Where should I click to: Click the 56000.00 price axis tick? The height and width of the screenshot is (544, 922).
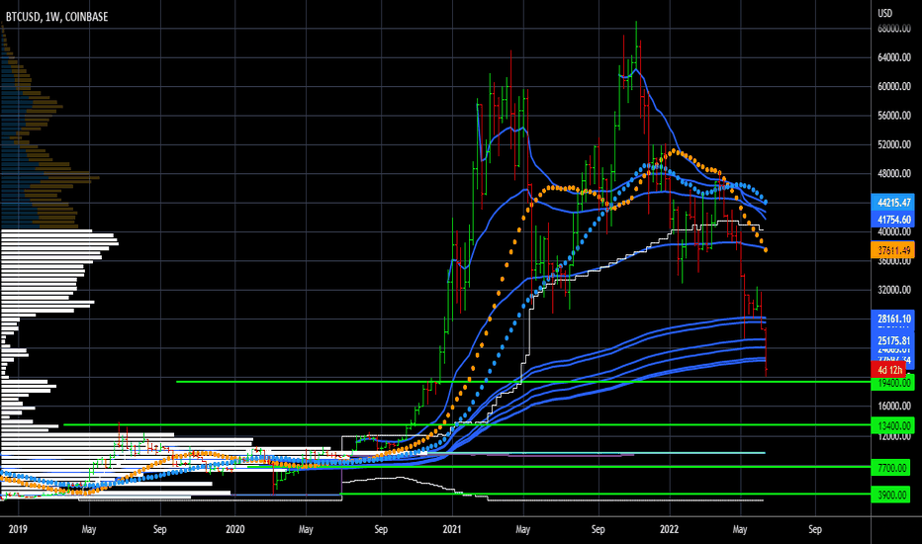[x=894, y=116]
